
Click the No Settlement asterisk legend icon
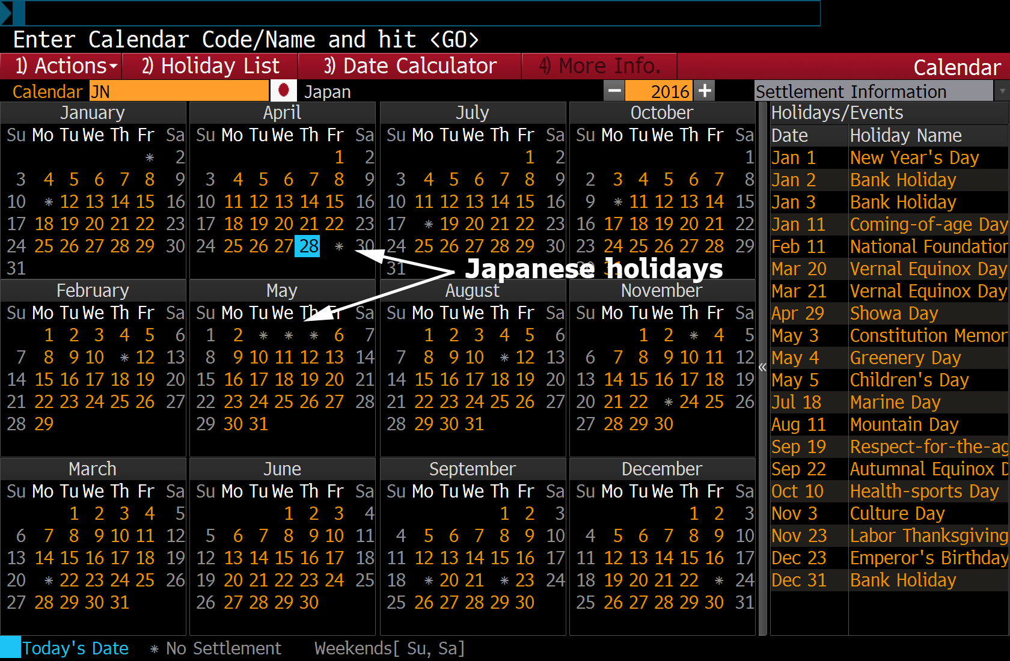pyautogui.click(x=155, y=649)
